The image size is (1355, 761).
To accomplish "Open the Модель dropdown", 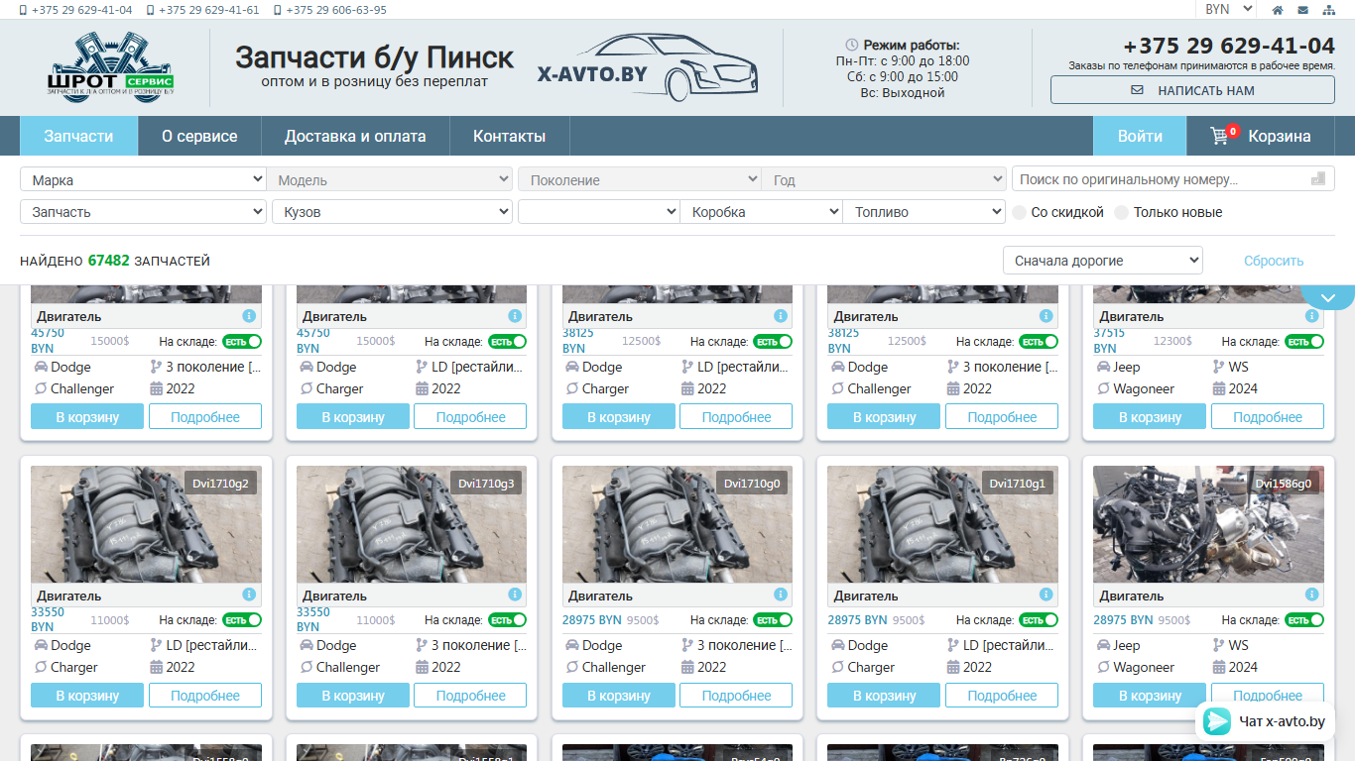I will click(389, 180).
